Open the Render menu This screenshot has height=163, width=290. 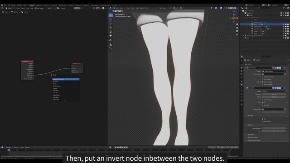point(13,5)
